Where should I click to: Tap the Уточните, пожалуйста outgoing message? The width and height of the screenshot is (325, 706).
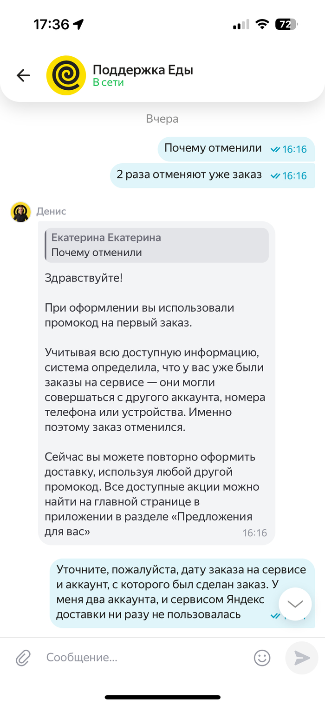point(182,593)
